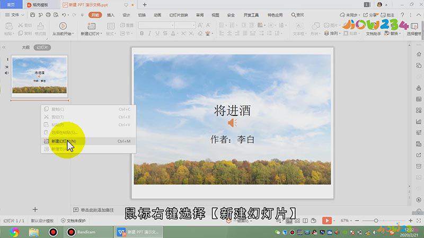Image resolution: width=424 pixels, height=238 pixels.
Task: Open the 排列 arrange dropdown
Action: click(x=332, y=33)
